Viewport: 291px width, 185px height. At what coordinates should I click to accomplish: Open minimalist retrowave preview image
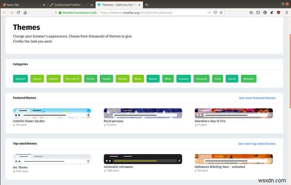click(x=143, y=159)
